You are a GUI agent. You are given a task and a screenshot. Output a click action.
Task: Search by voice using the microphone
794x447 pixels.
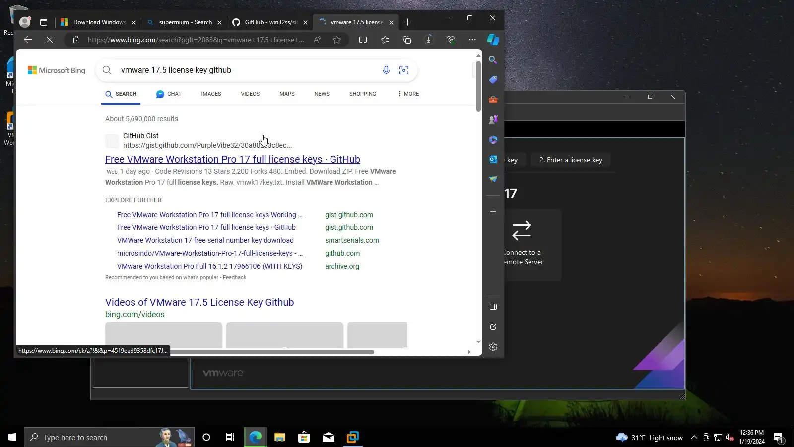[386, 70]
